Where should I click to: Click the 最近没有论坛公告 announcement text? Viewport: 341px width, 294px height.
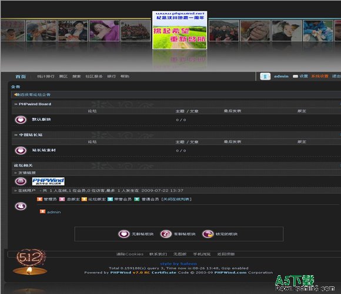[x=34, y=95]
